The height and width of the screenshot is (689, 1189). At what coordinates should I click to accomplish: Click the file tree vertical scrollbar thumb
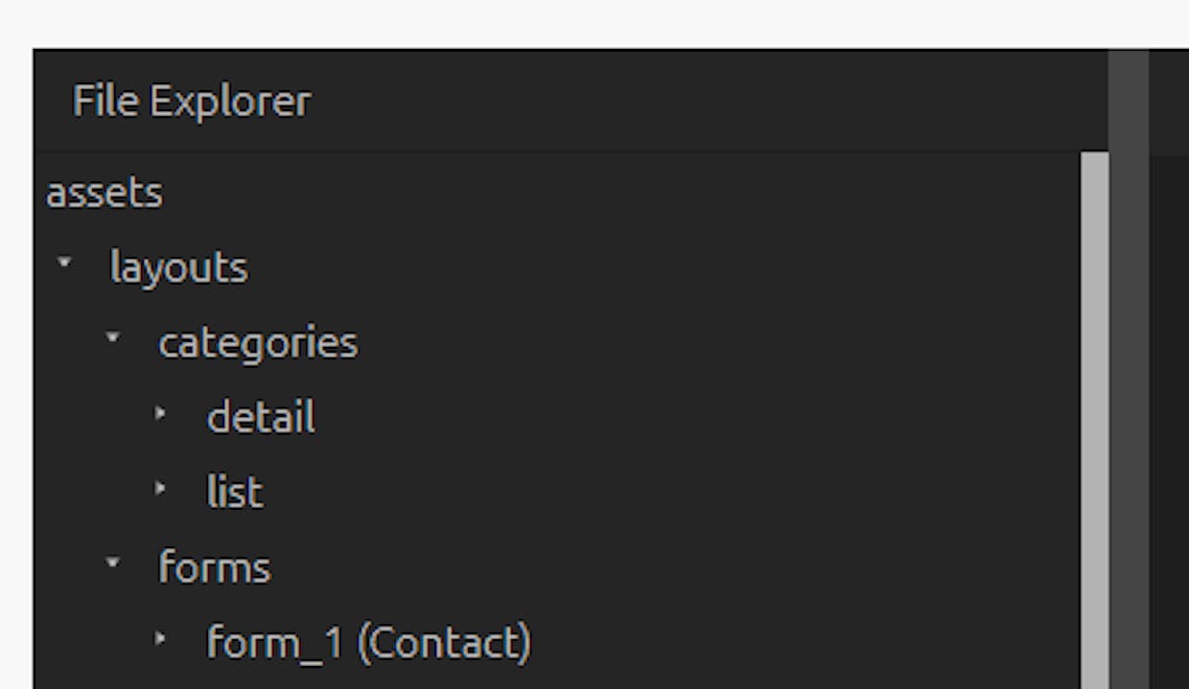point(1094,421)
